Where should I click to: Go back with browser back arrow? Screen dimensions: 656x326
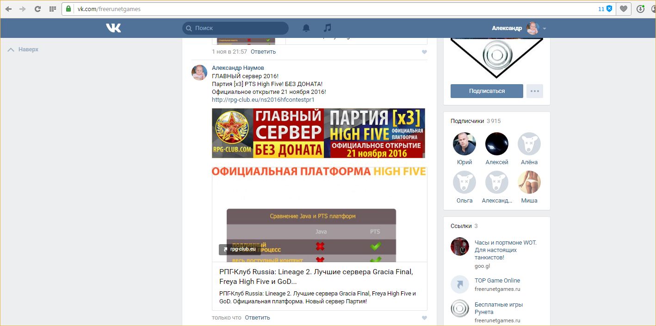click(x=8, y=9)
